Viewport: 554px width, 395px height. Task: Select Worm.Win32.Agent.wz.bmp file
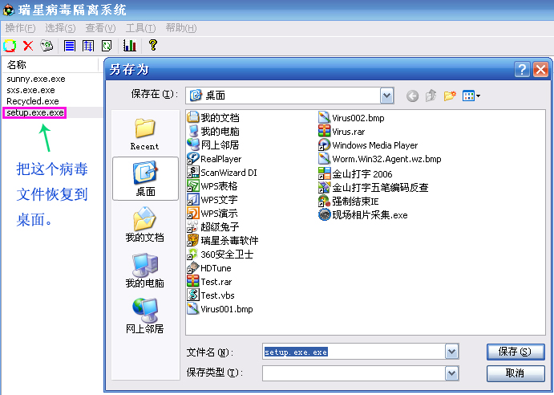tap(380, 159)
